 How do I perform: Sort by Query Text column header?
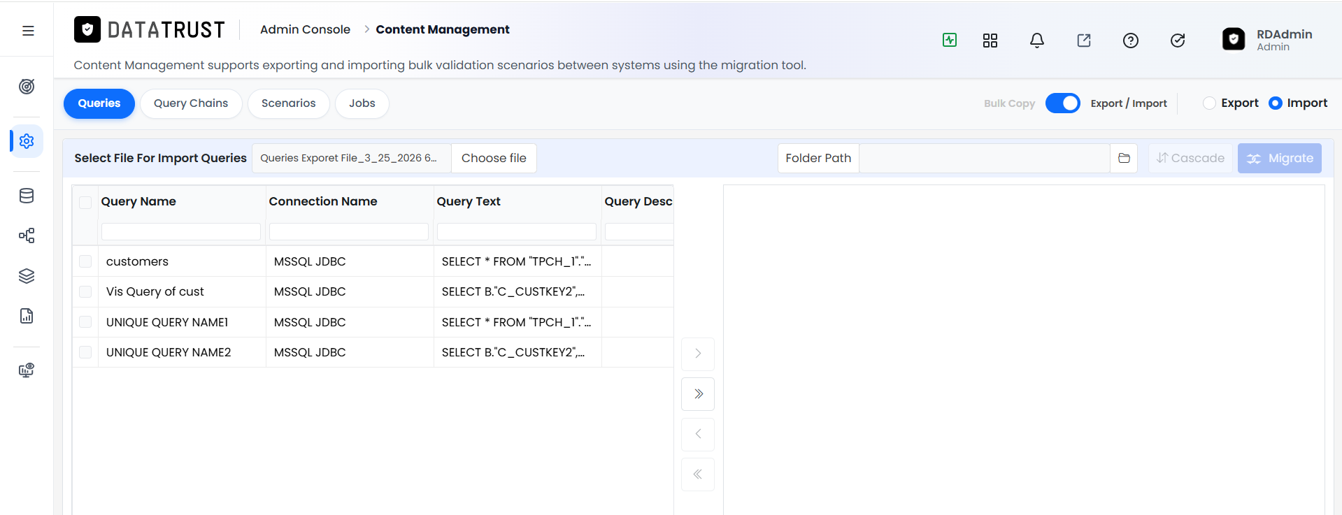pos(469,201)
